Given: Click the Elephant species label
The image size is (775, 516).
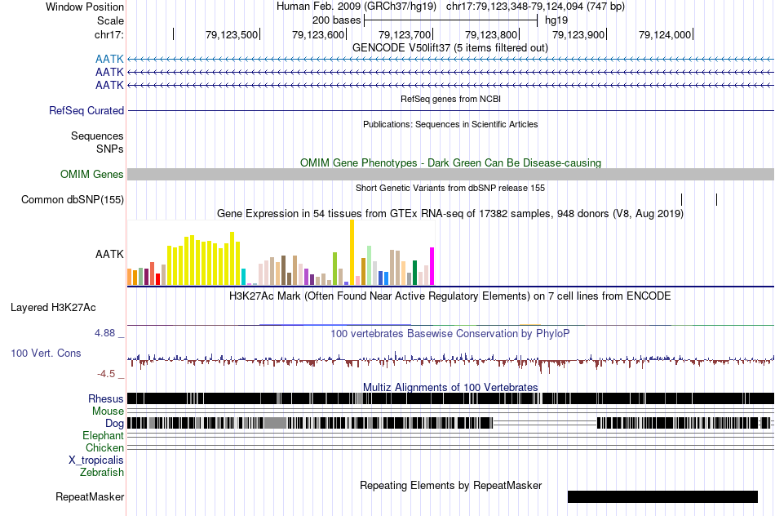Looking at the screenshot, I should click(103, 435).
